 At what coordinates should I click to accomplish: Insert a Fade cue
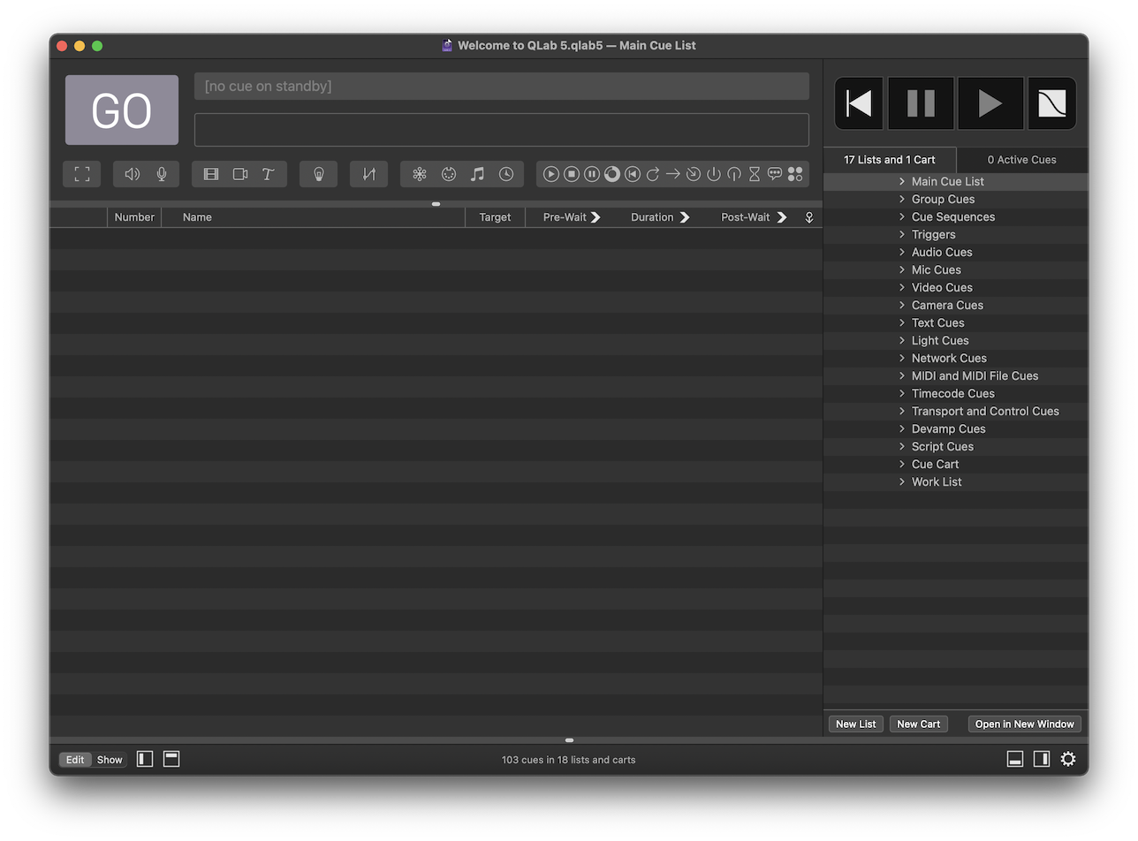coord(368,174)
